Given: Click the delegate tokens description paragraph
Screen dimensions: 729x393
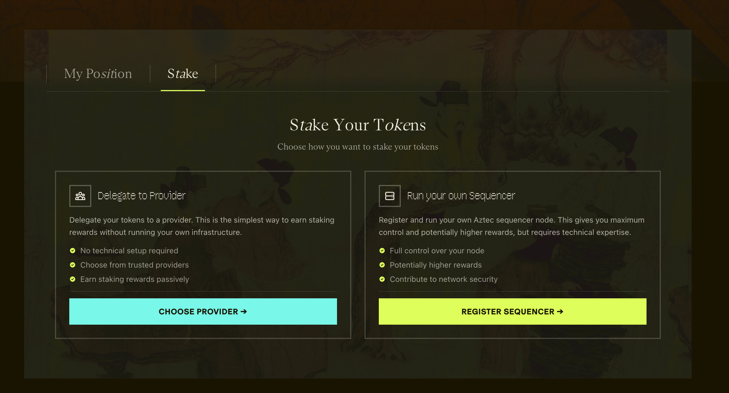Looking at the screenshot, I should (x=202, y=226).
